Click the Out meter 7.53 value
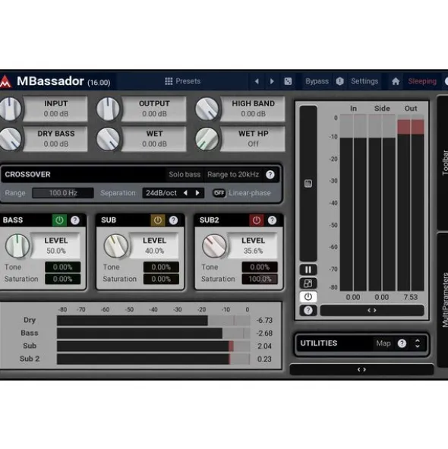Screen dimensions: 448x449 (411, 297)
